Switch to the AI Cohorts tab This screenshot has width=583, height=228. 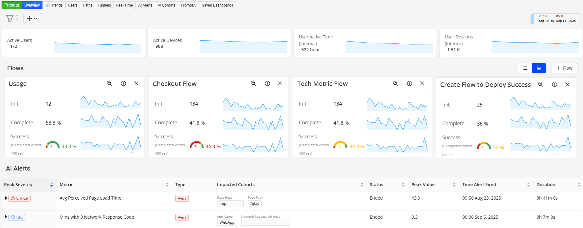click(x=167, y=5)
